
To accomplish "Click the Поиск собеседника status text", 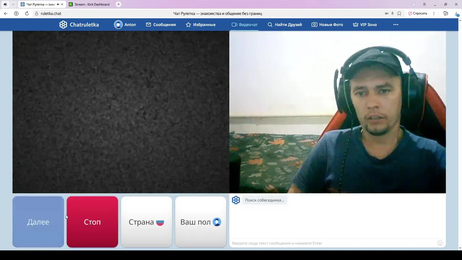I will pos(265,200).
